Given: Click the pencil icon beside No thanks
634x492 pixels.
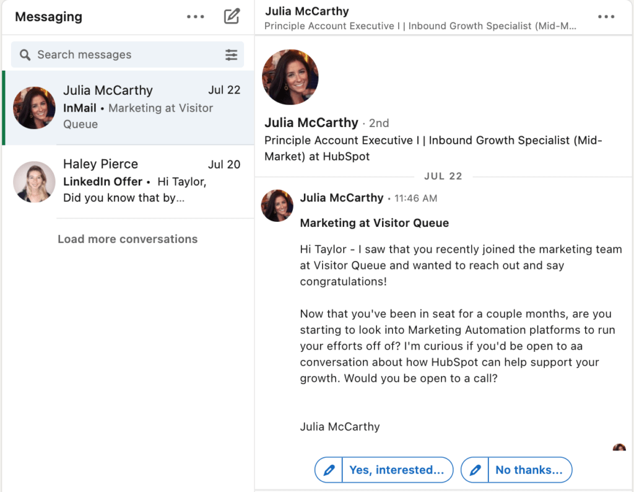Looking at the screenshot, I should [475, 470].
